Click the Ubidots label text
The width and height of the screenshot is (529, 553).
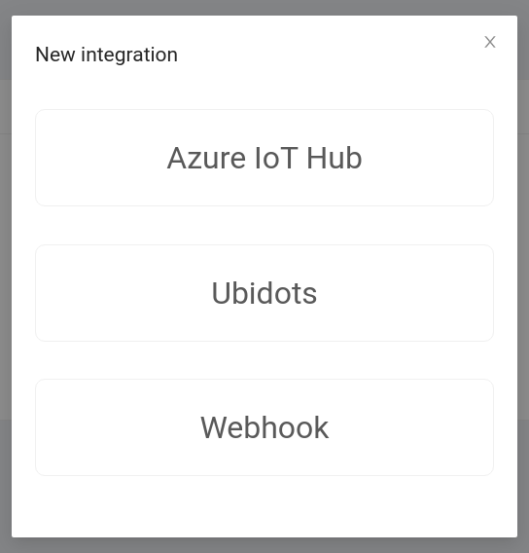(x=264, y=293)
